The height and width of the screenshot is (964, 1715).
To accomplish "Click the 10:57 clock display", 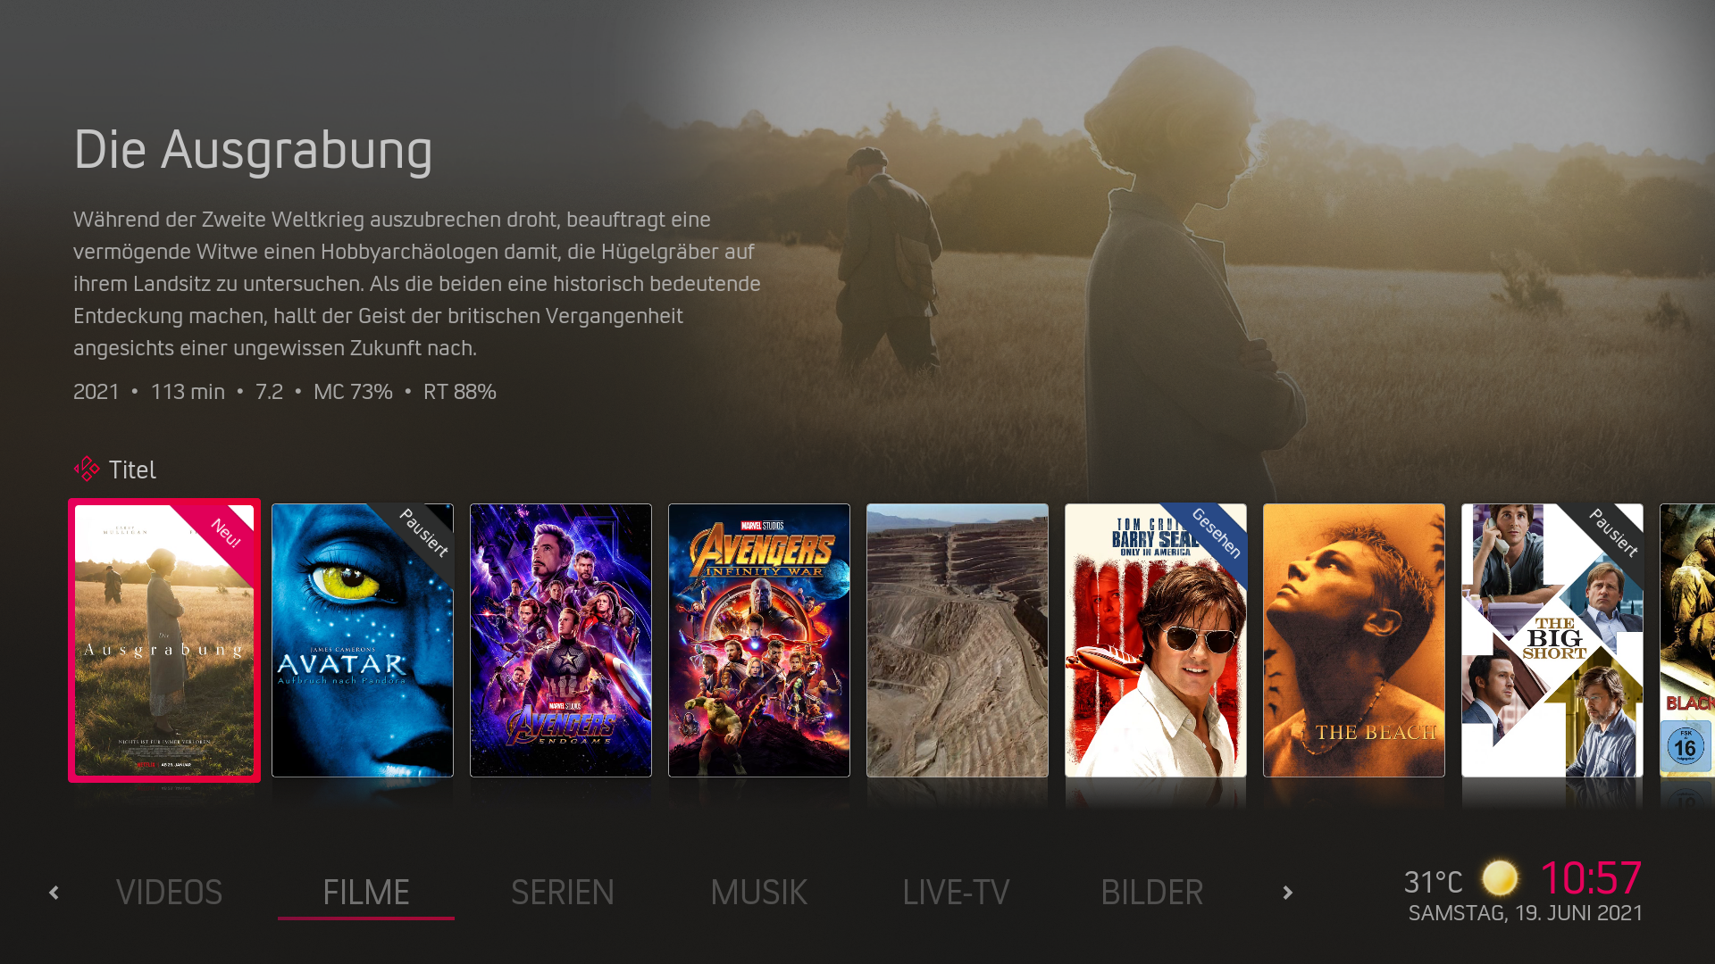I will click(x=1592, y=878).
